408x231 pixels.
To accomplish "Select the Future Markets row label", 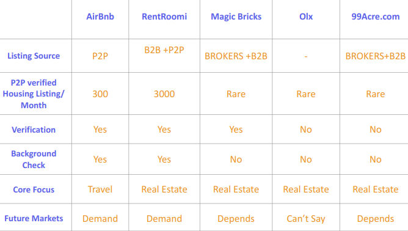I will tap(34, 218).
